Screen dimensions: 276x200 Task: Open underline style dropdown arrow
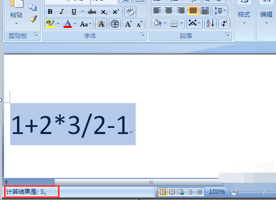tap(82, 12)
